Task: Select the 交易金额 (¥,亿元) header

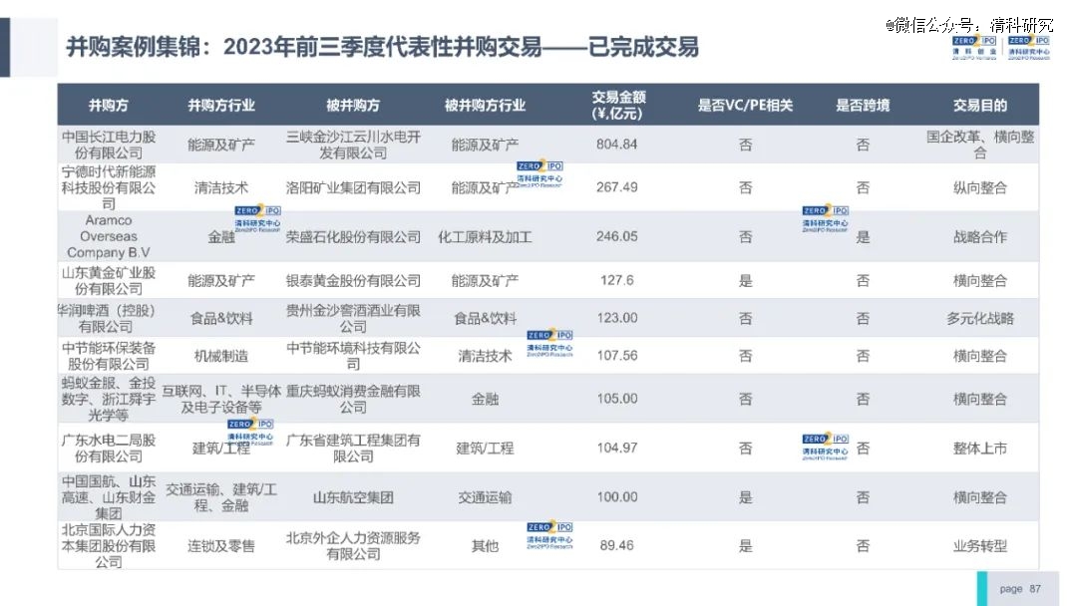Action: click(x=617, y=105)
